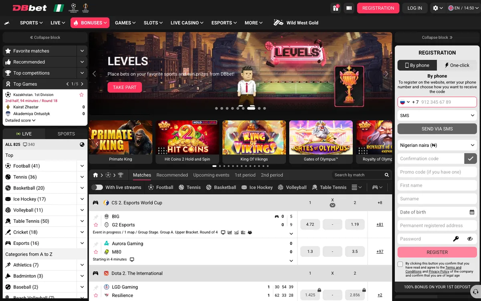Click the DBbet logo
Screen dimensions: 481x301
click(x=30, y=8)
